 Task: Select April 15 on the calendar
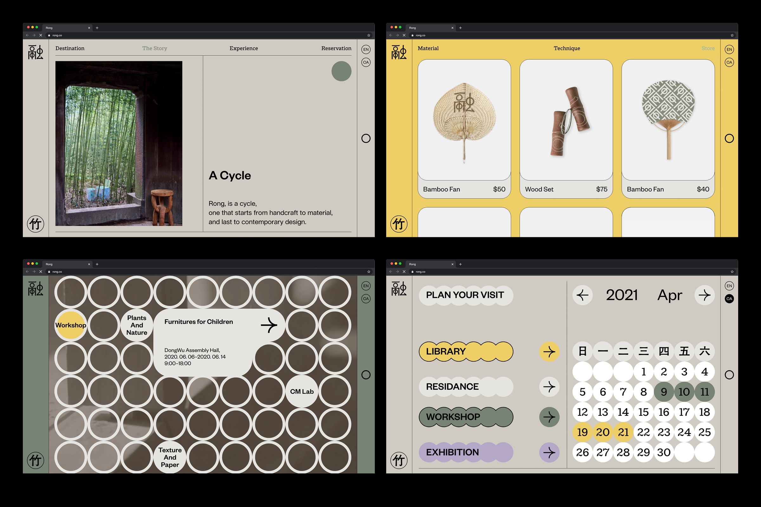tap(643, 412)
